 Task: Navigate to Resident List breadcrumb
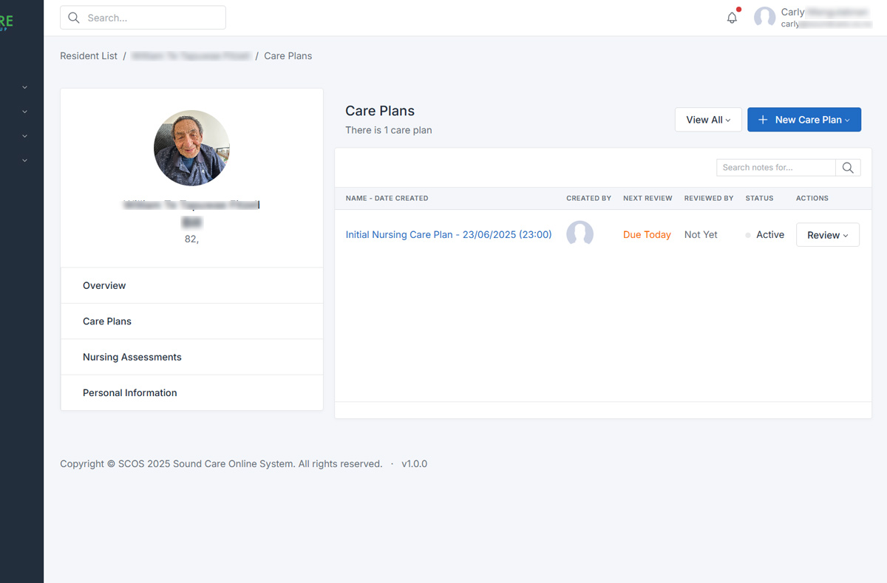(89, 56)
